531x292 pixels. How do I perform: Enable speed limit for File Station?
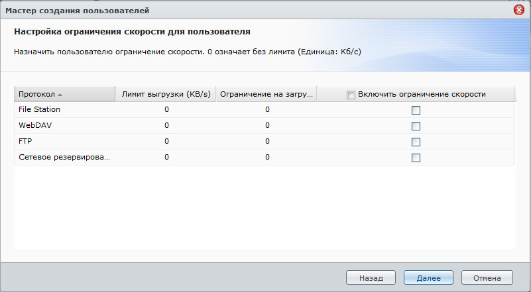pyautogui.click(x=416, y=110)
